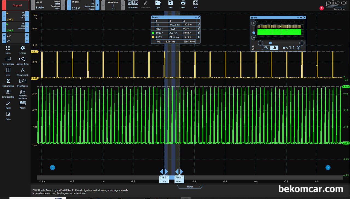The image size is (350, 199).
Task: Open the Measurements tool
Action: coord(23,71)
